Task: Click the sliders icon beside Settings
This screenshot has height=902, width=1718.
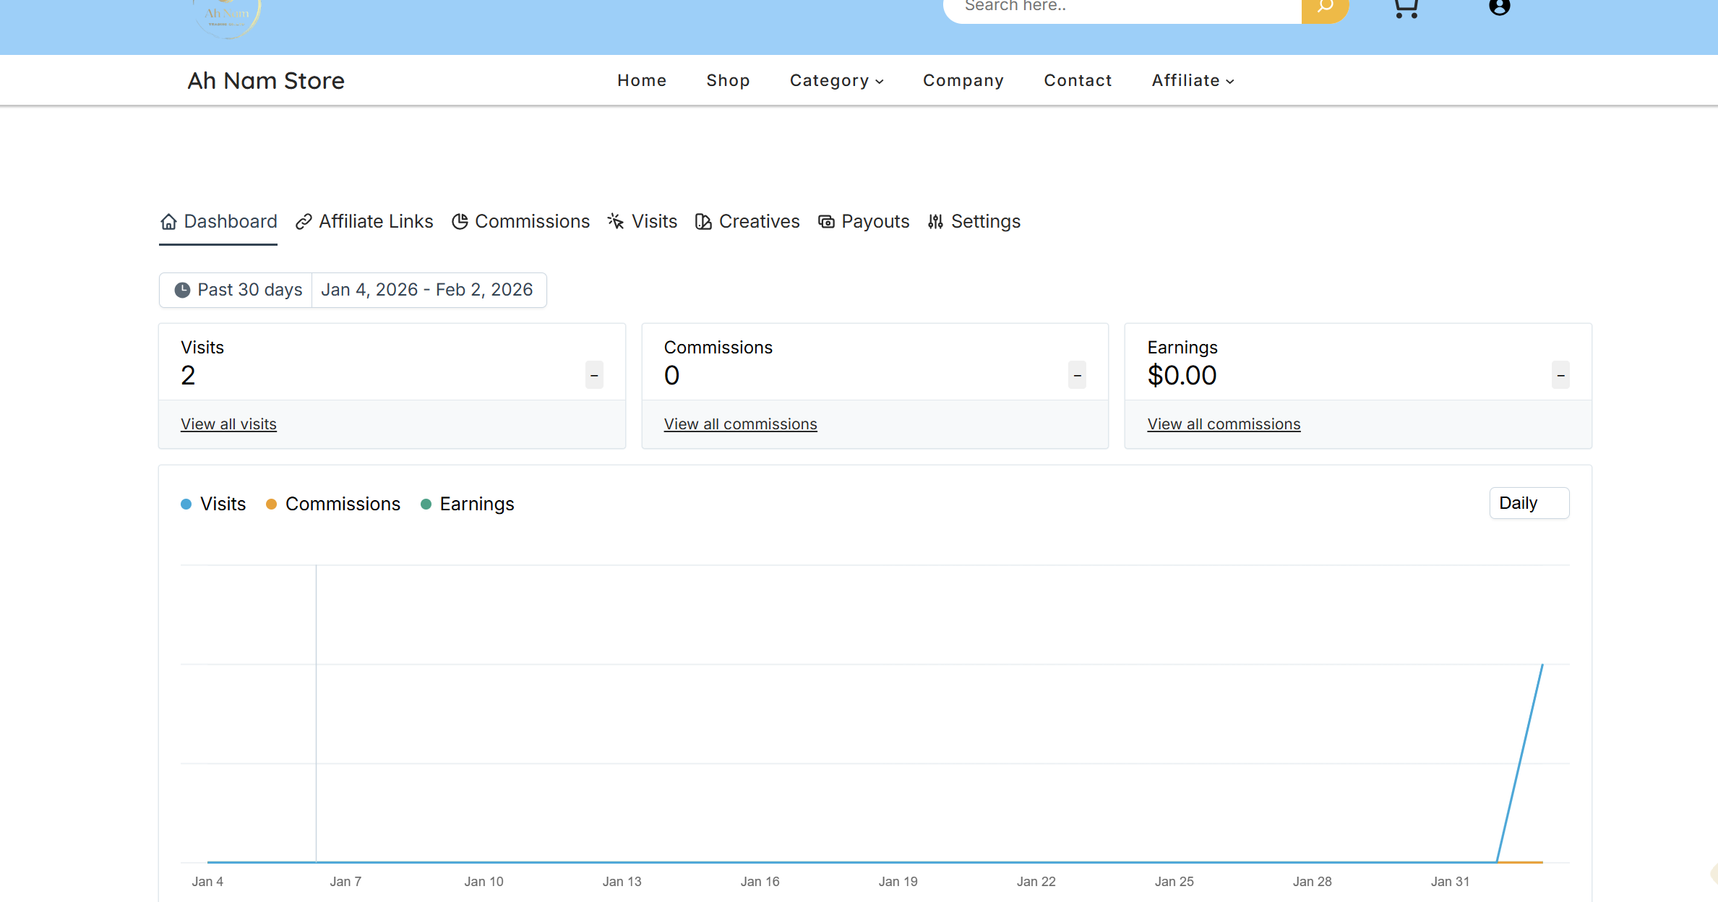Action: [x=935, y=222]
